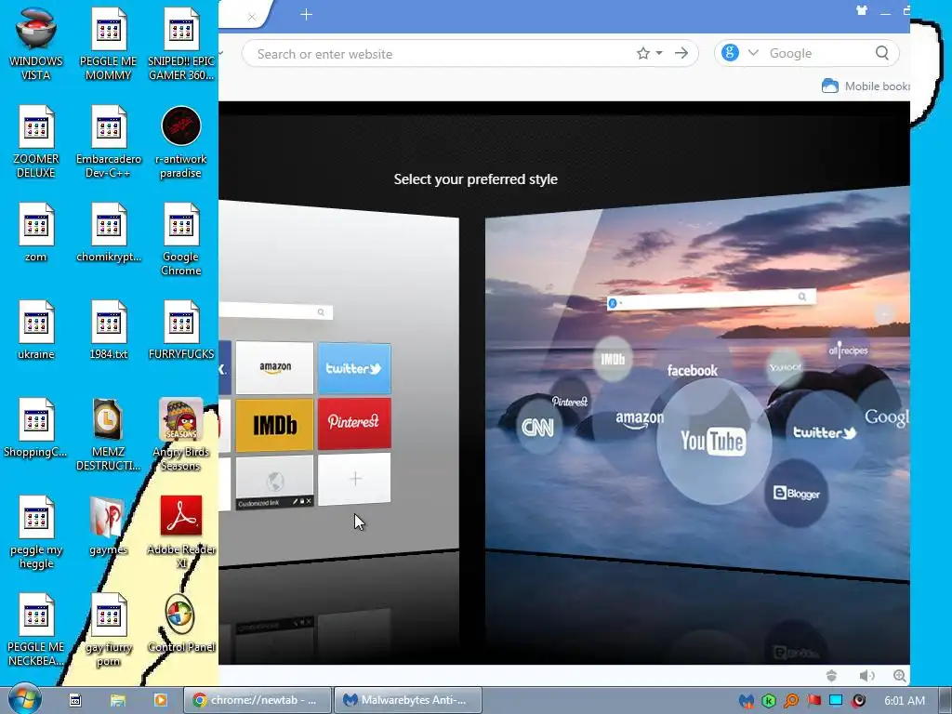The image size is (952, 714).
Task: Open the 1984.txt desktop file
Action: click(x=109, y=330)
